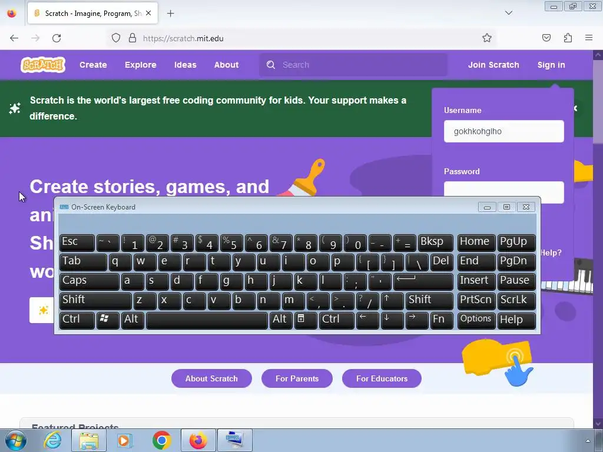Click the site padlock security icon

tap(132, 38)
